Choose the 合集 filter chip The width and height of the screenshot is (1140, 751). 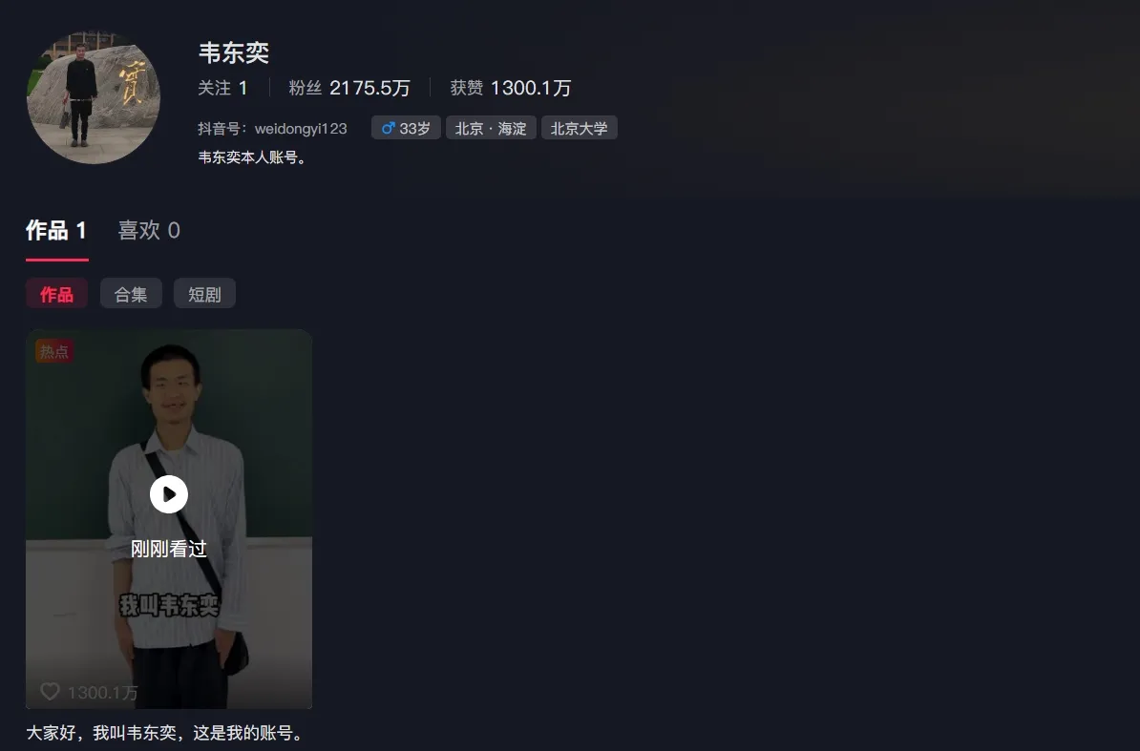(x=131, y=293)
